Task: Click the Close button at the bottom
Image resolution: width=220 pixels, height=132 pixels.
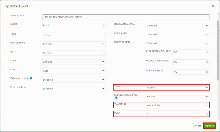Action: (x=198, y=126)
